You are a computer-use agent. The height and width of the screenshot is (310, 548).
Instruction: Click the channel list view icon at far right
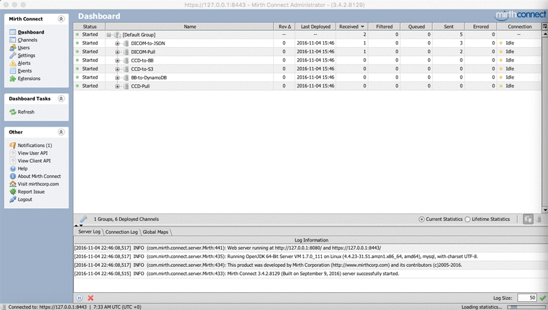click(538, 219)
